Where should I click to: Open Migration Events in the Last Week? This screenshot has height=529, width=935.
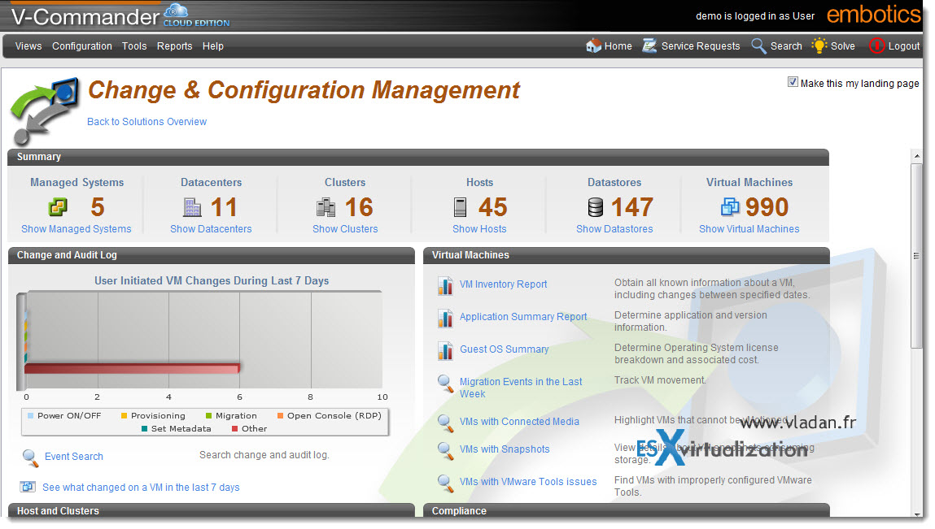pyautogui.click(x=521, y=388)
